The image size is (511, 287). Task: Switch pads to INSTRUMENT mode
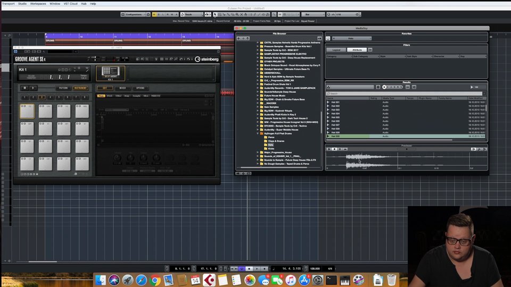(80, 88)
